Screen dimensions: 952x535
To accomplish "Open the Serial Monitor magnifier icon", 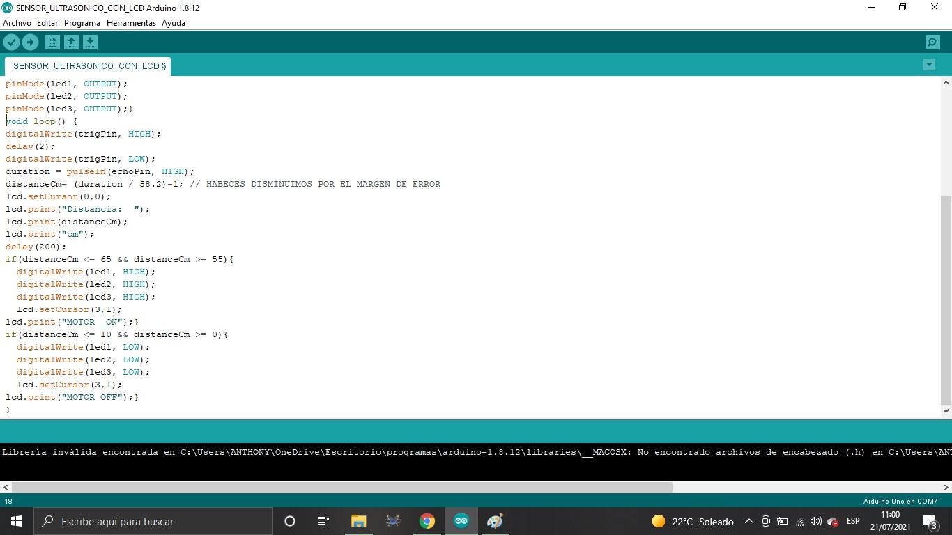I will (x=932, y=42).
